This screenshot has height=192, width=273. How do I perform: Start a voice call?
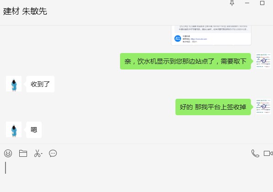coord(255,154)
